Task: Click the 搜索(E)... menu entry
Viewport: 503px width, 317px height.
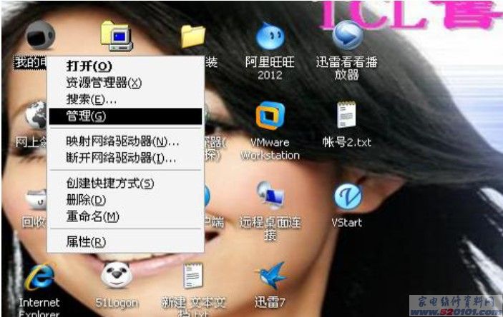Action: point(92,99)
